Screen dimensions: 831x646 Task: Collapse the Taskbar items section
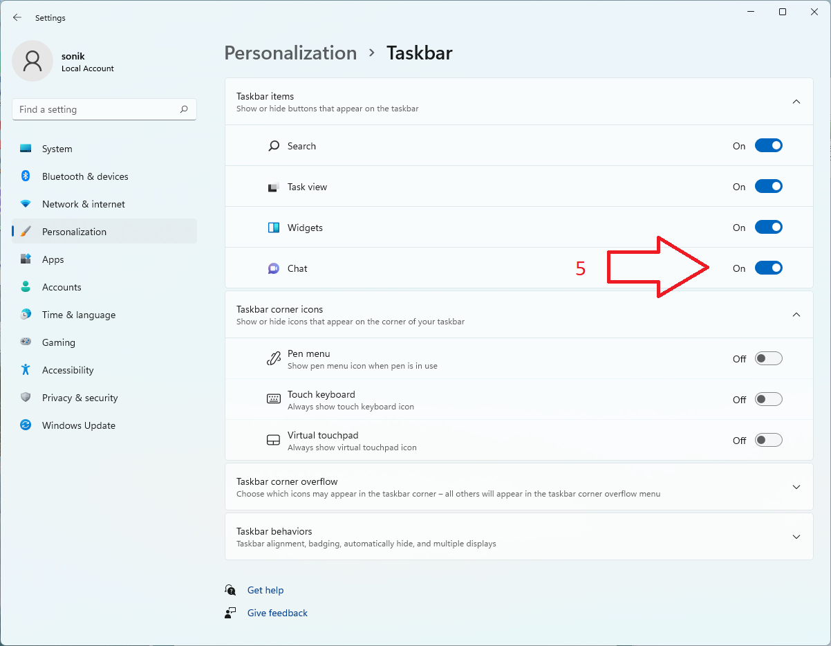click(796, 102)
